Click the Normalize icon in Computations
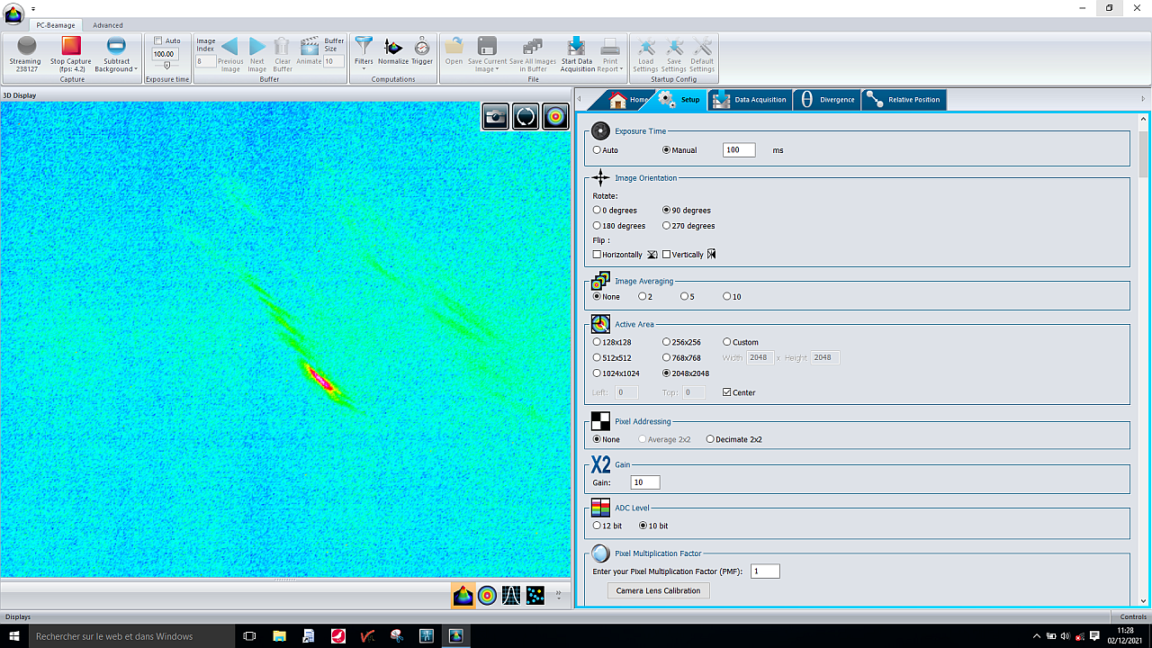This screenshot has height=648, width=1152. click(393, 50)
